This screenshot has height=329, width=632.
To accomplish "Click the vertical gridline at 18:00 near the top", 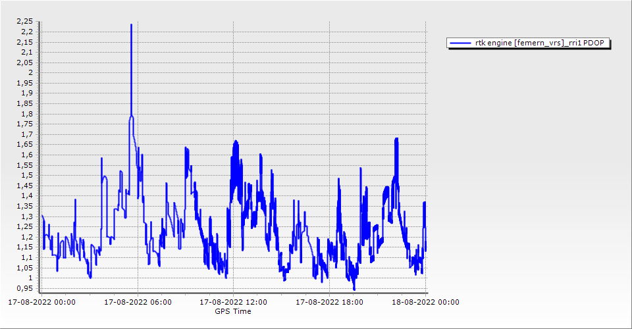I will click(330, 39).
